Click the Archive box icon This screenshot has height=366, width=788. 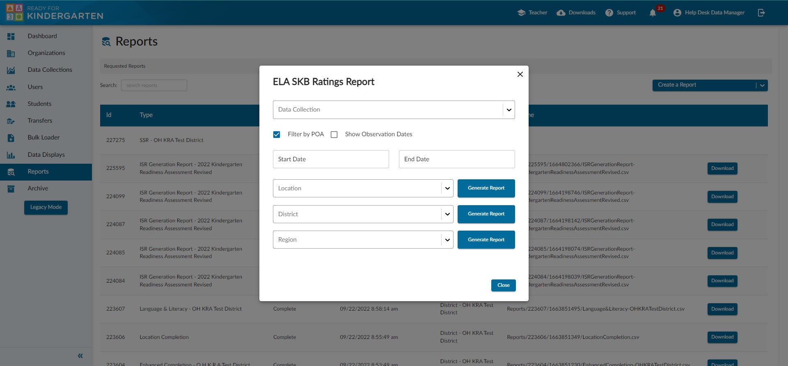pos(11,189)
